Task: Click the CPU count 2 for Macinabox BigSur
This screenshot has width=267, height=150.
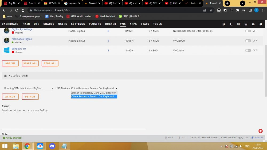Action: coord(108,41)
